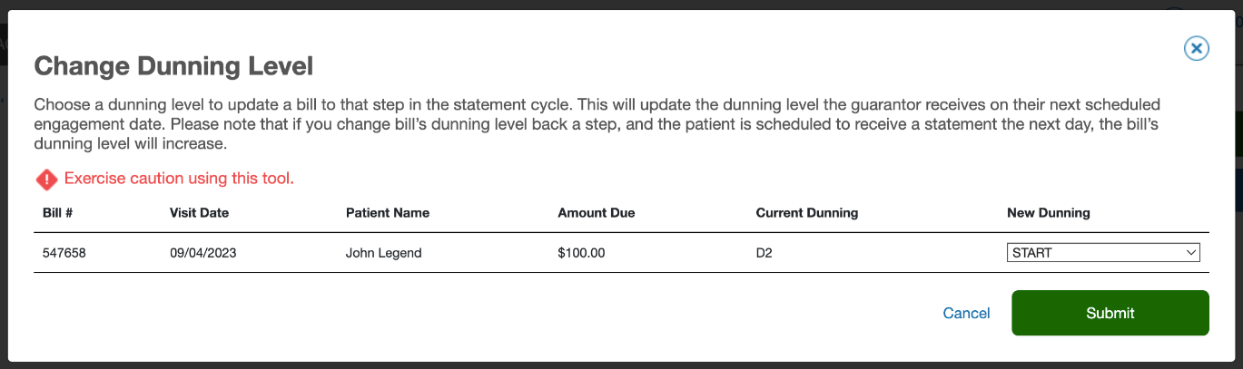Click the Amount Due column header
This screenshot has width=1243, height=369.
[596, 213]
